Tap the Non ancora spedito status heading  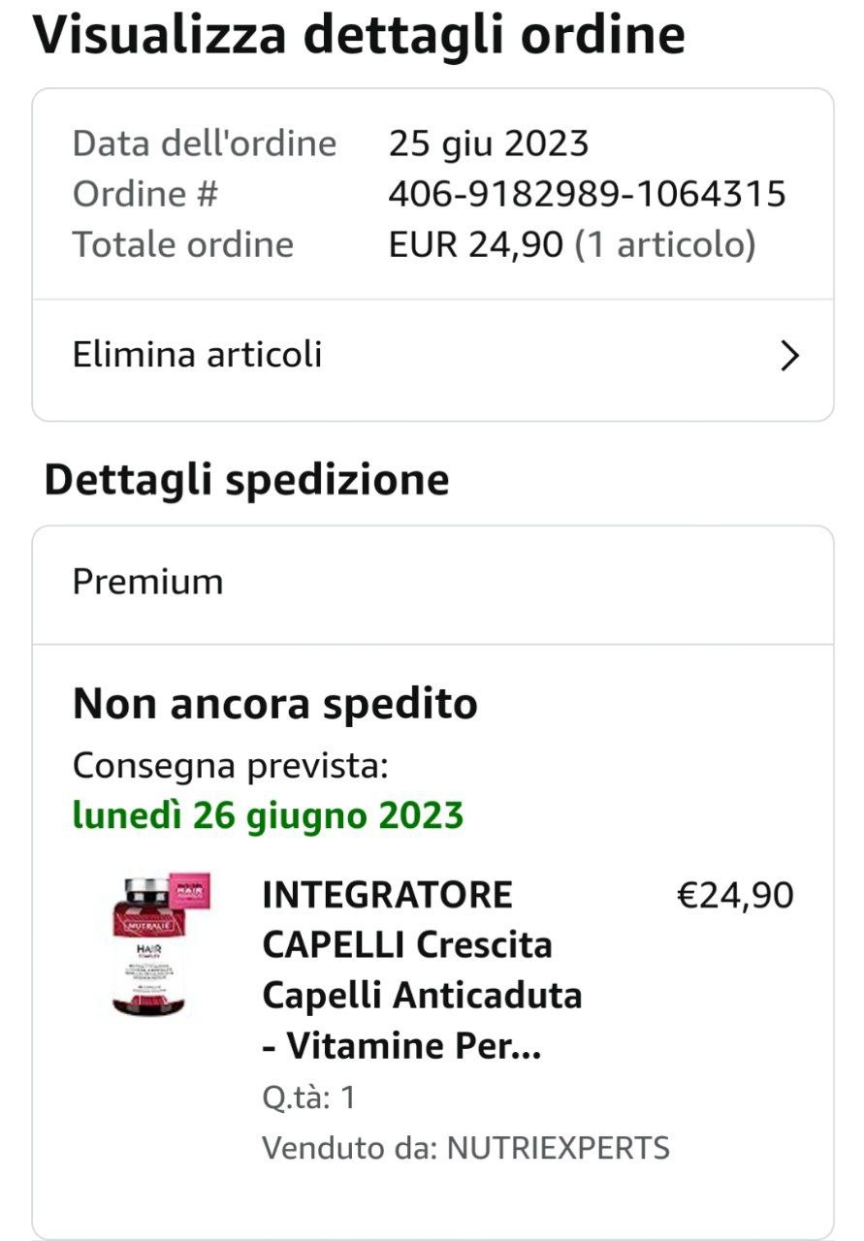coord(274,704)
